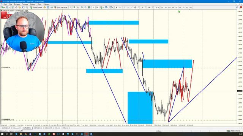Image resolution: width=243 pixels, height=136 pixels.
Task: Expand the Templates dropdown arrow
Action: (x=112, y=7)
